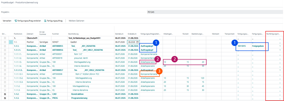The width and height of the screenshot is (284, 101).
Task: Click Montageabteilung in row 1.1.1.1.3.
Action: coord(82,62)
